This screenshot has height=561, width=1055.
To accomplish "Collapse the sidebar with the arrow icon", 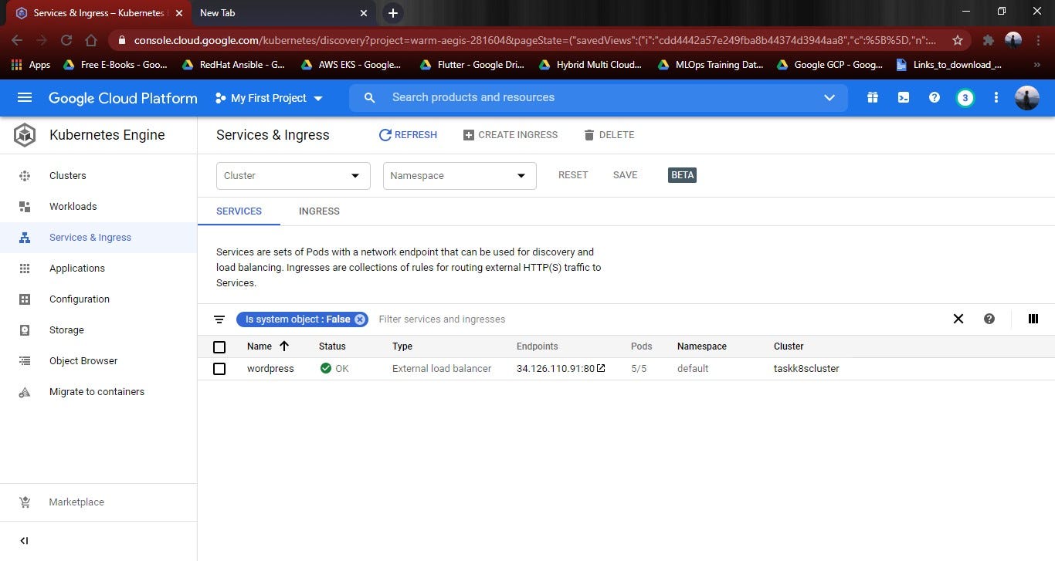I will pyautogui.click(x=24, y=541).
